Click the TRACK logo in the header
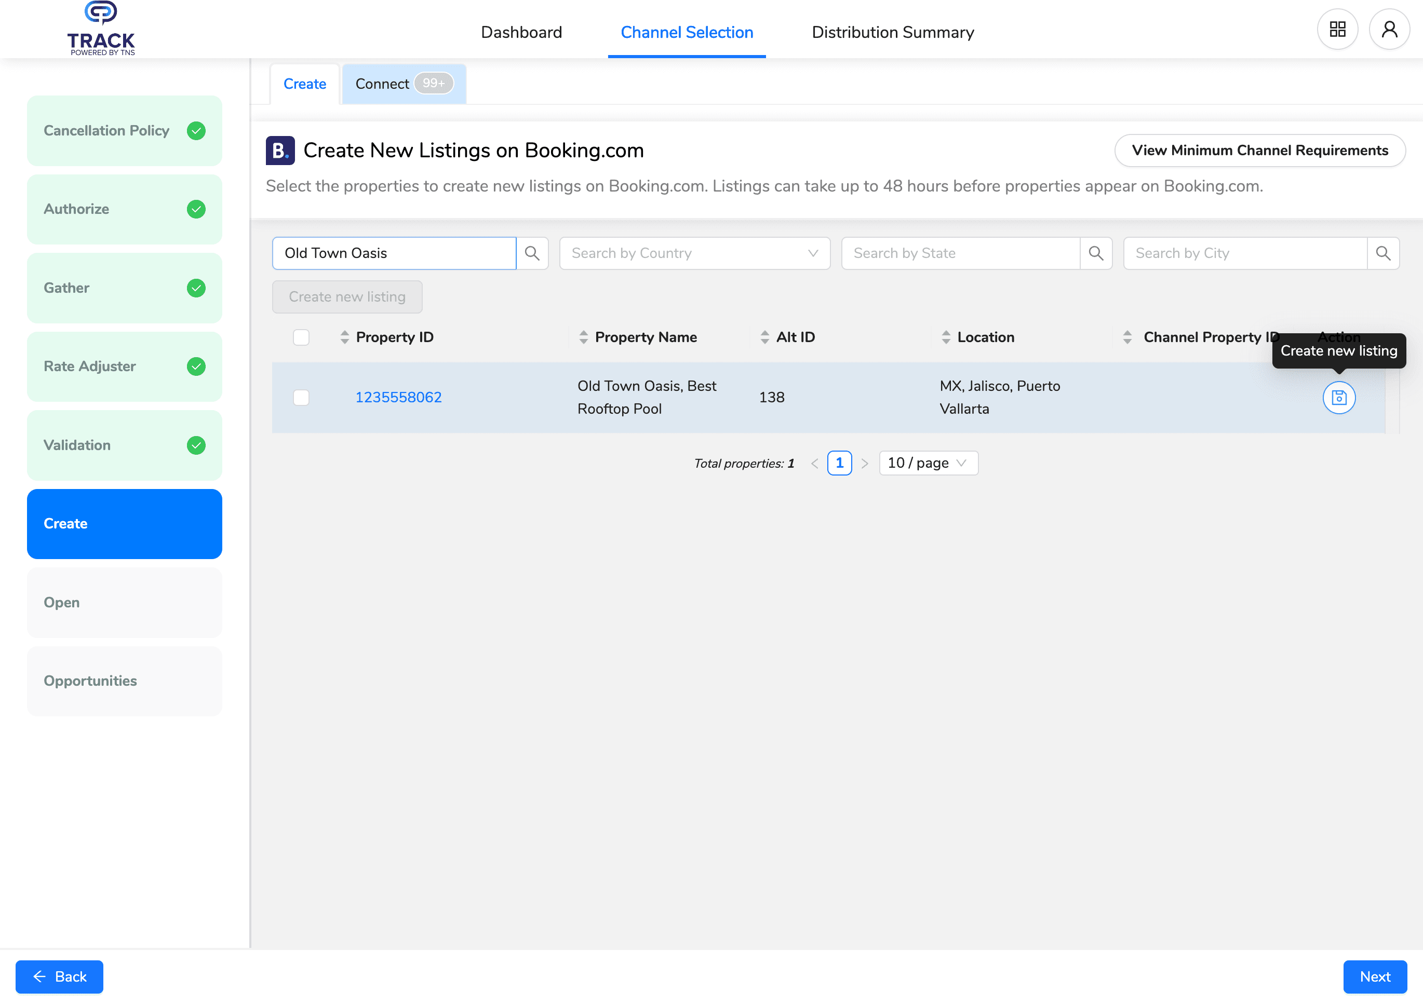The width and height of the screenshot is (1423, 1005). click(x=101, y=29)
